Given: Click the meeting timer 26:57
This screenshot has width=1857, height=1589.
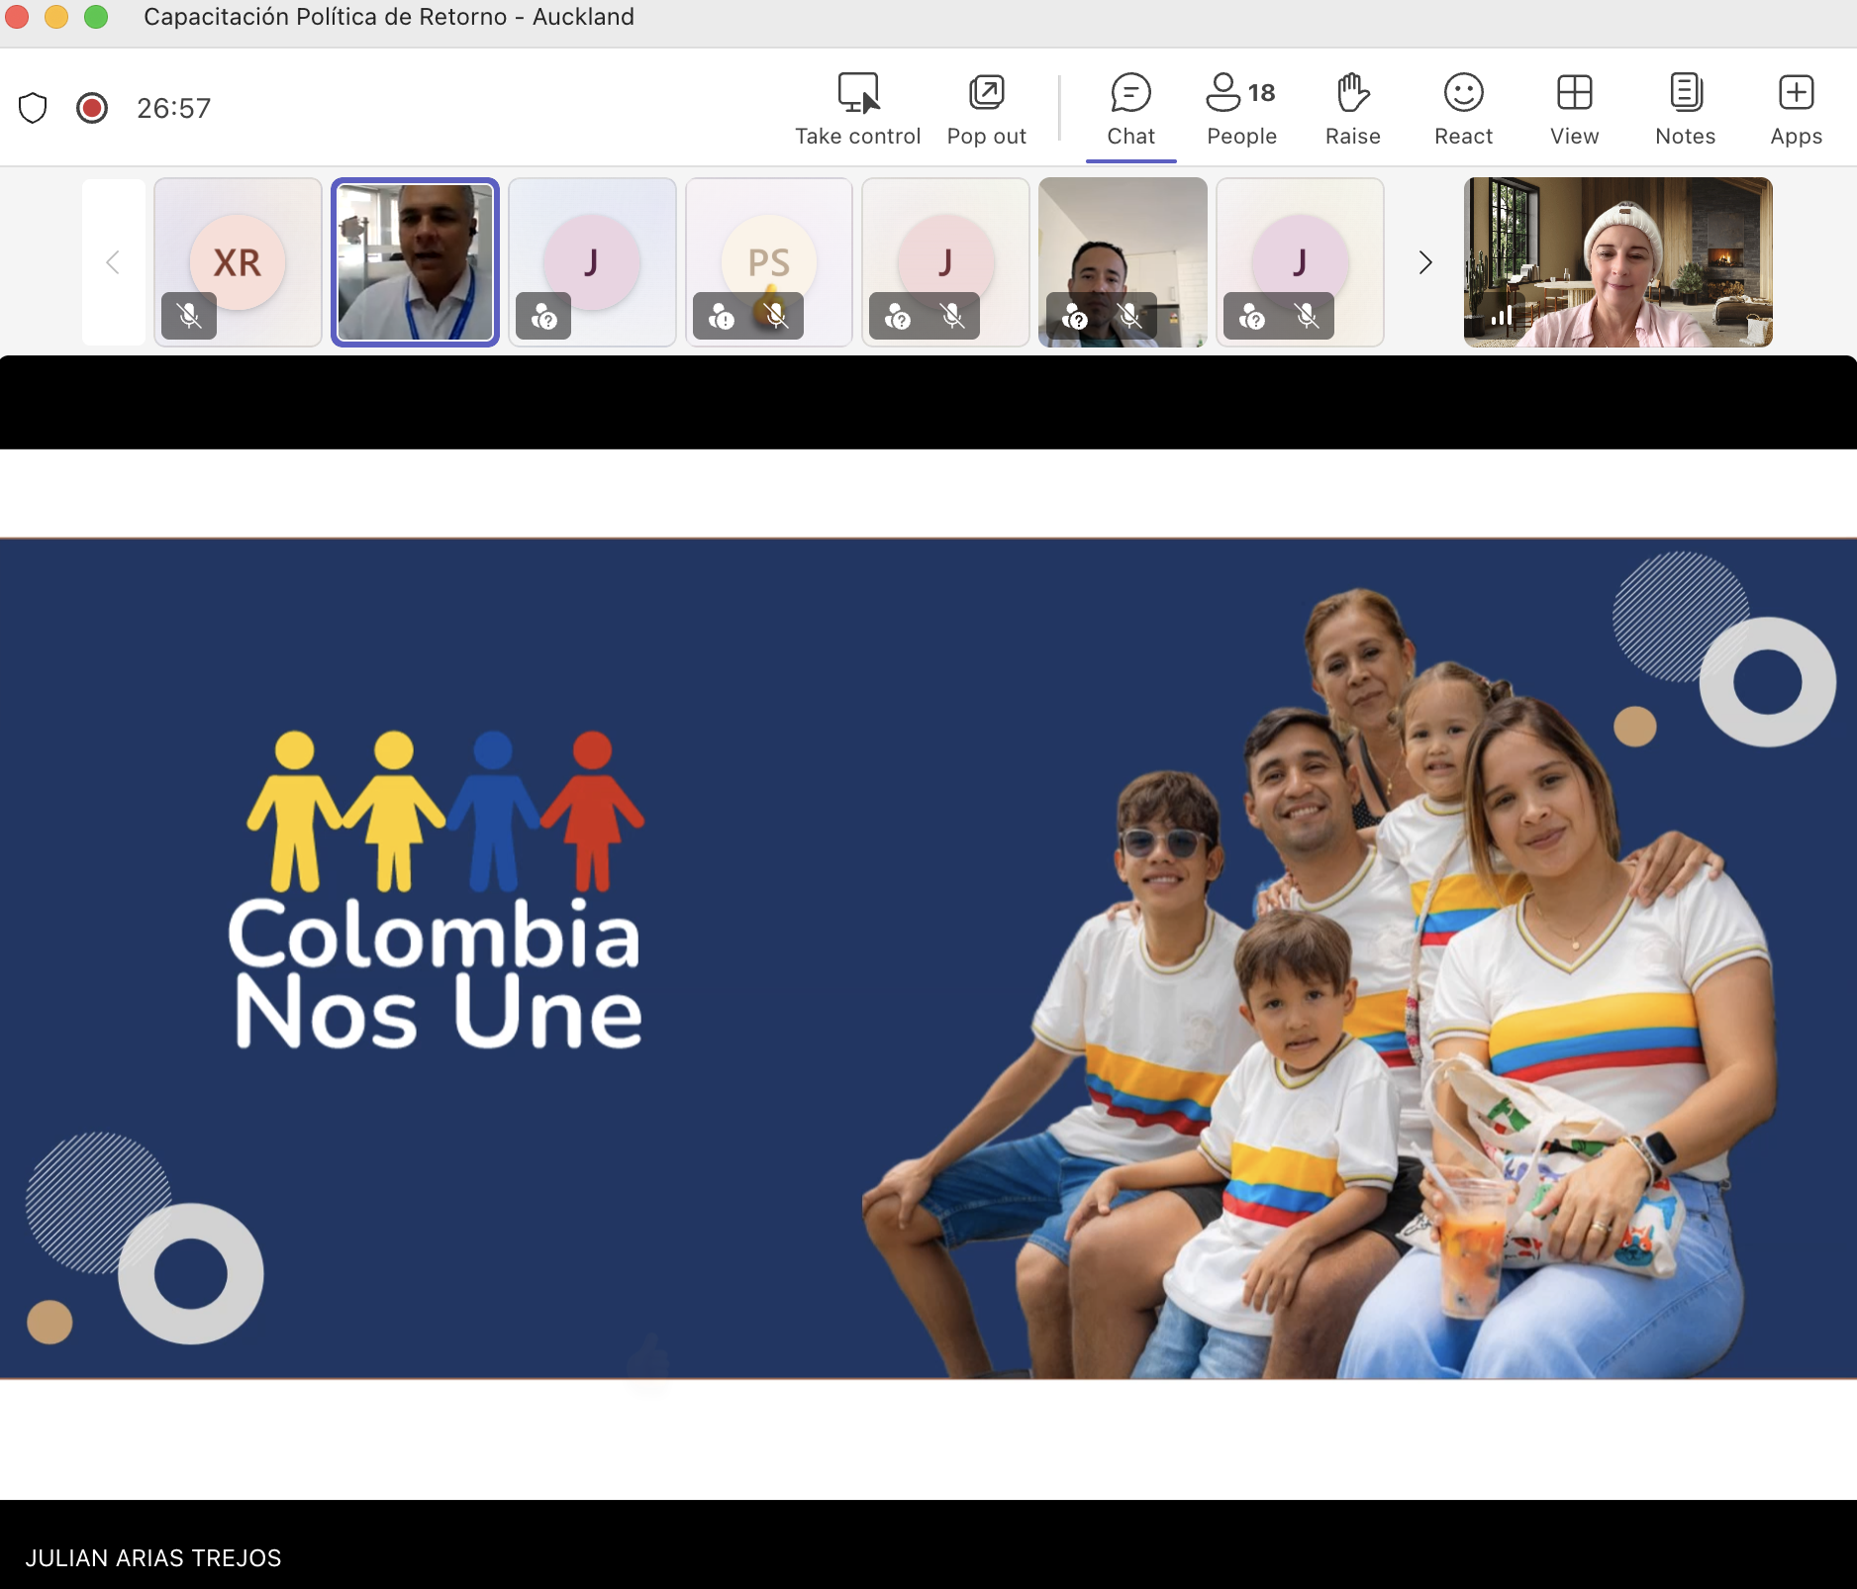Looking at the screenshot, I should (173, 108).
